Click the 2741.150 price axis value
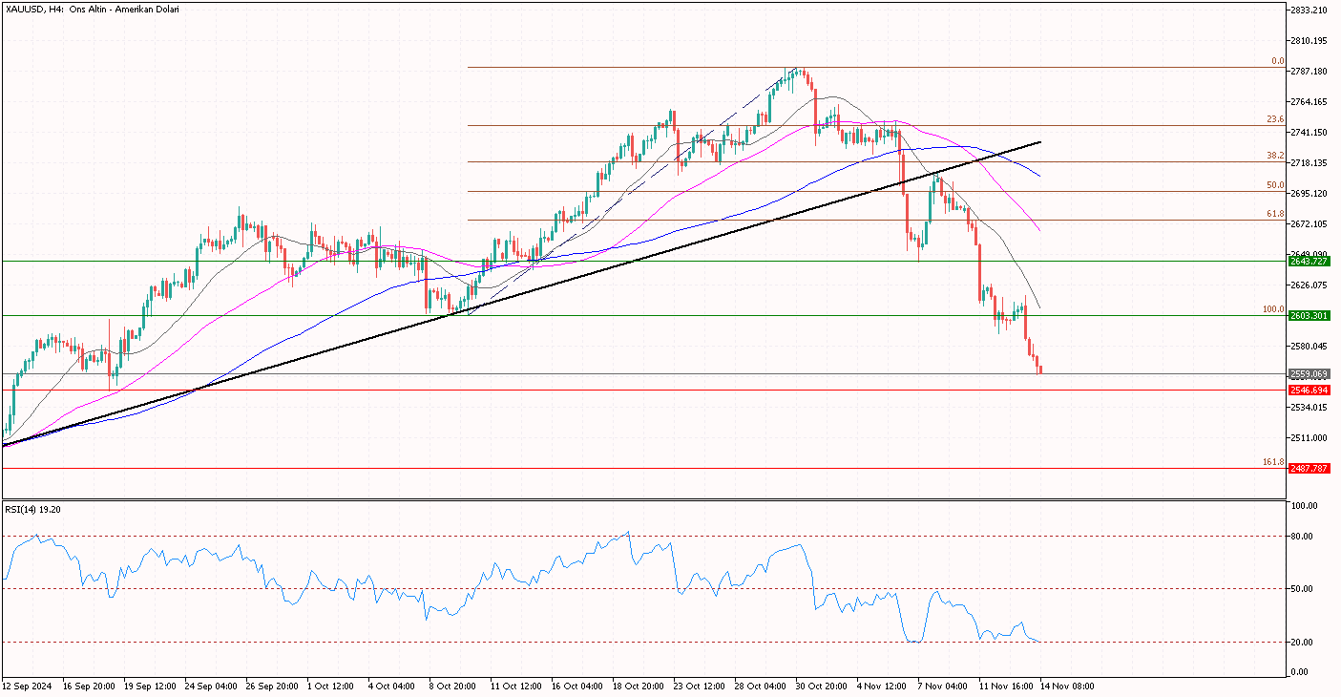This screenshot has width=1341, height=697. coord(1310,133)
